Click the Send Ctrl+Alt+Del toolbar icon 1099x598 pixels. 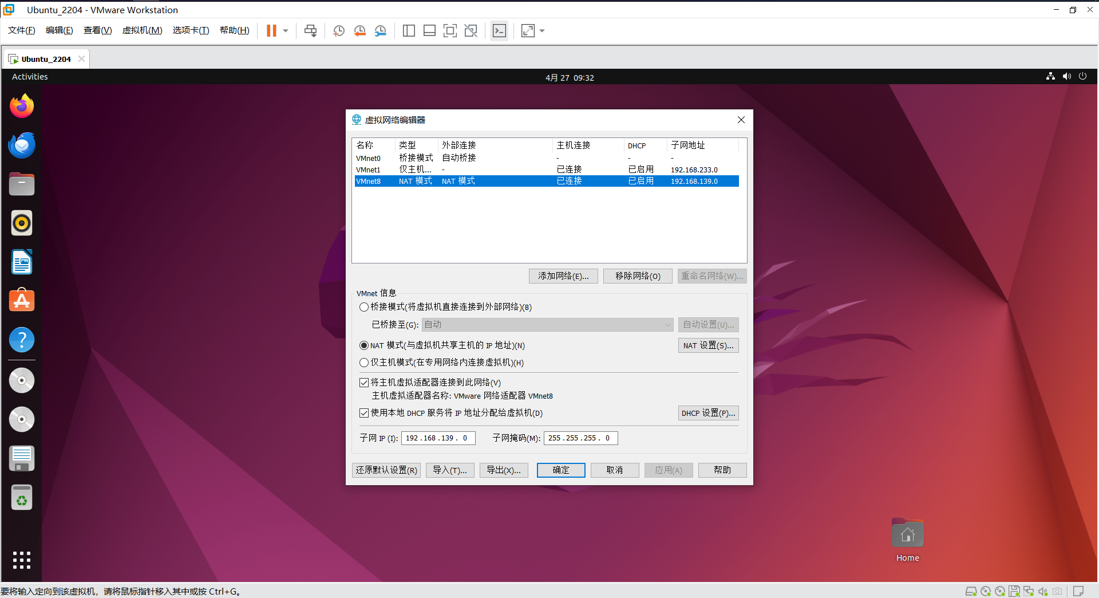[x=310, y=31]
